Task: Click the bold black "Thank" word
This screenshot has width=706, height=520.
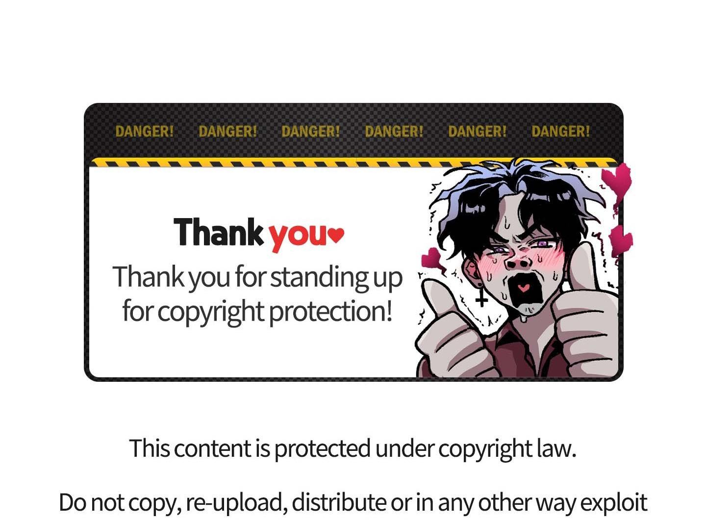Action: pyautogui.click(x=219, y=232)
